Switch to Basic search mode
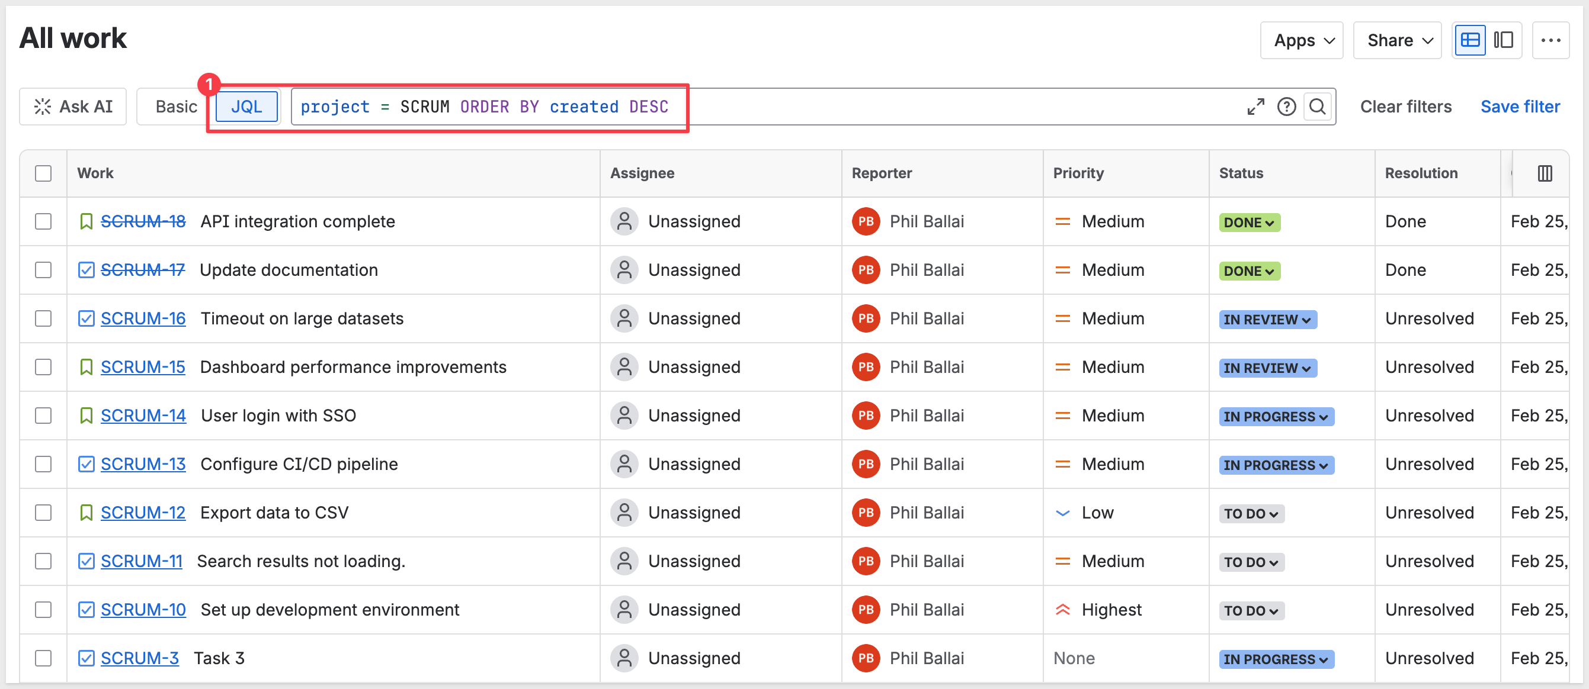This screenshot has height=689, width=1589. coord(176,107)
